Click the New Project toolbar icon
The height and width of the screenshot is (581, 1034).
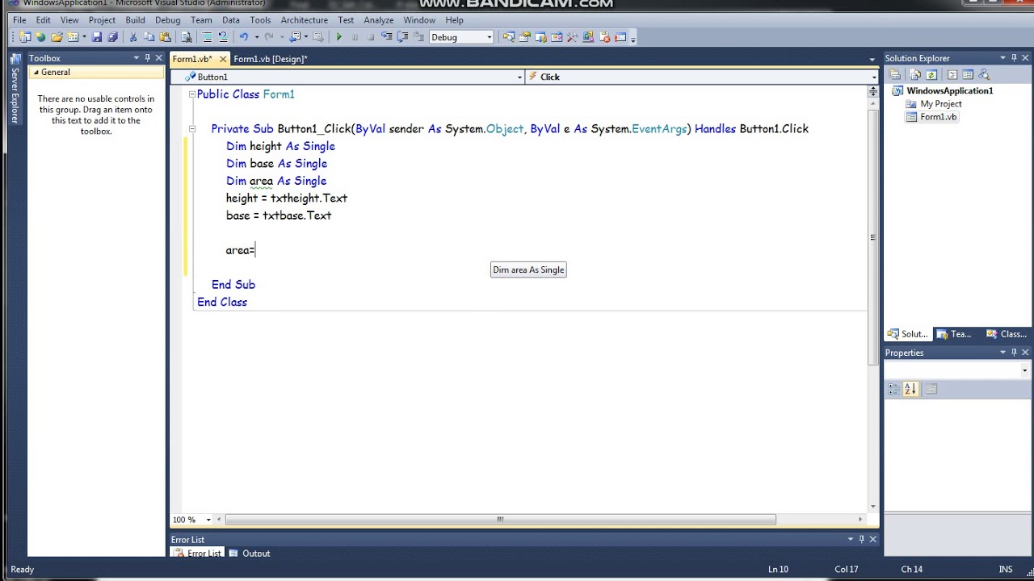25,37
